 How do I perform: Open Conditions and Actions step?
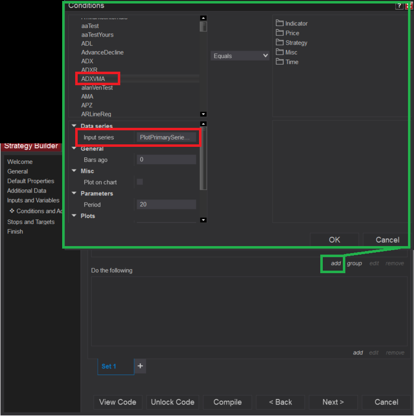pos(36,211)
